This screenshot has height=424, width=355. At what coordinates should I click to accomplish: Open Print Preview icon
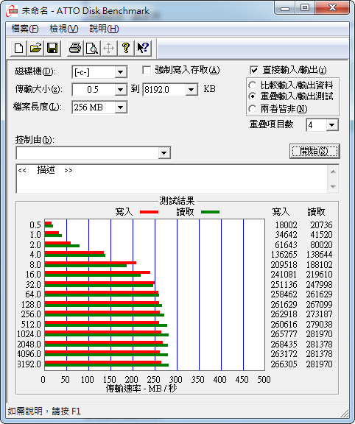click(92, 49)
